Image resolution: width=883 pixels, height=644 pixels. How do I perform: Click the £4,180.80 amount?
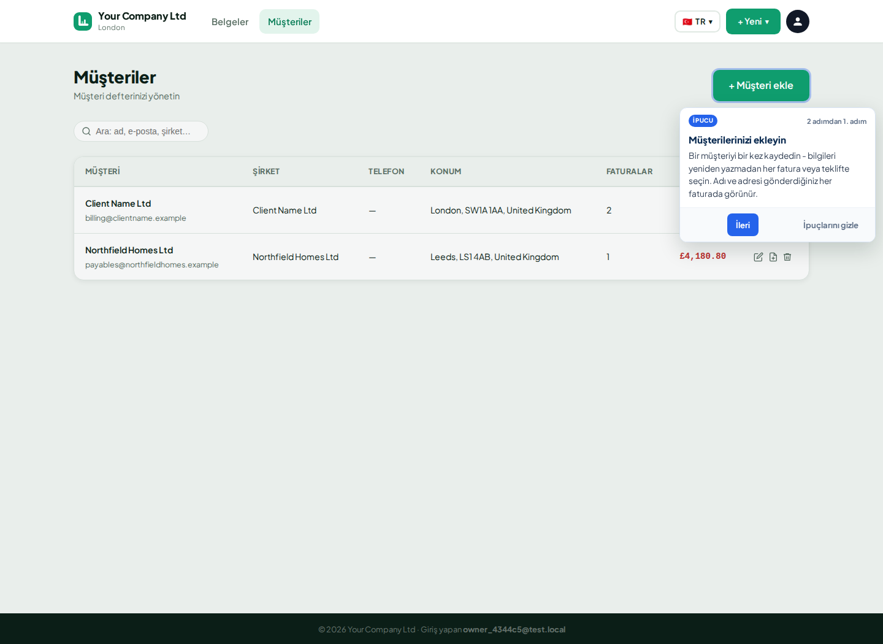pyautogui.click(x=703, y=256)
